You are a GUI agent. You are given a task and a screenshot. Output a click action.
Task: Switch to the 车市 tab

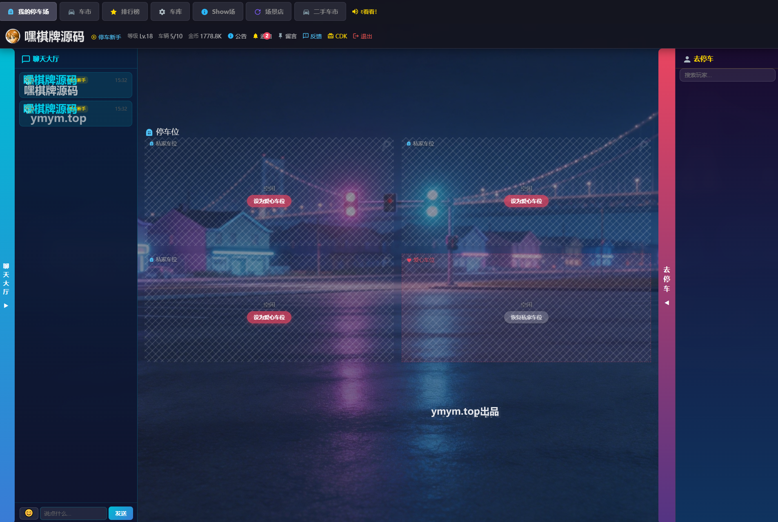click(79, 11)
